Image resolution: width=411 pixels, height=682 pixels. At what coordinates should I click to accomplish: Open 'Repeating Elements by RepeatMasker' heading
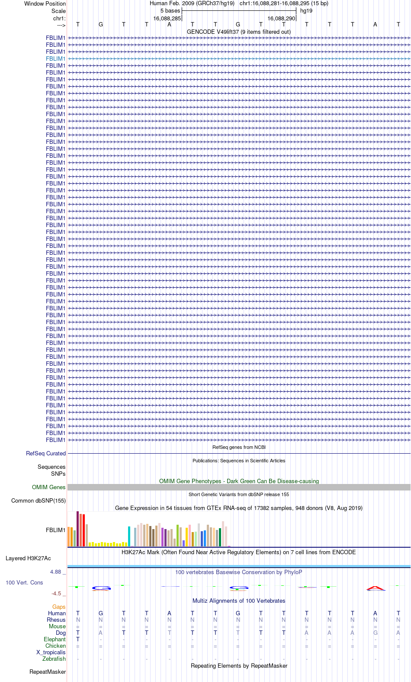click(x=239, y=666)
